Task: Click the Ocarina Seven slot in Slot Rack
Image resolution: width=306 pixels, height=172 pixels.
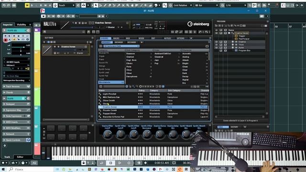Action: (66, 50)
